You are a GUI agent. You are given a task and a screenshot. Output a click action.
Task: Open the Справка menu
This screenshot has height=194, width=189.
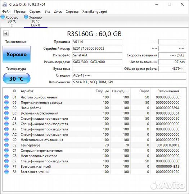coord(72,11)
